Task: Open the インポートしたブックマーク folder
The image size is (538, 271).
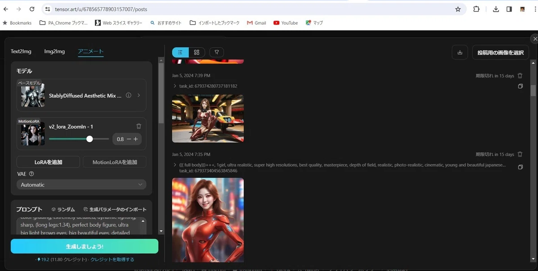Action: (x=215, y=23)
